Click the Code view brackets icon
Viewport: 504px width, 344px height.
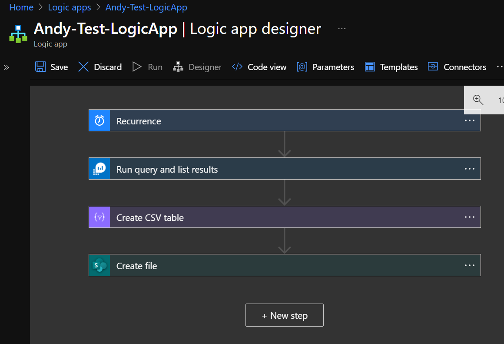pyautogui.click(x=237, y=67)
